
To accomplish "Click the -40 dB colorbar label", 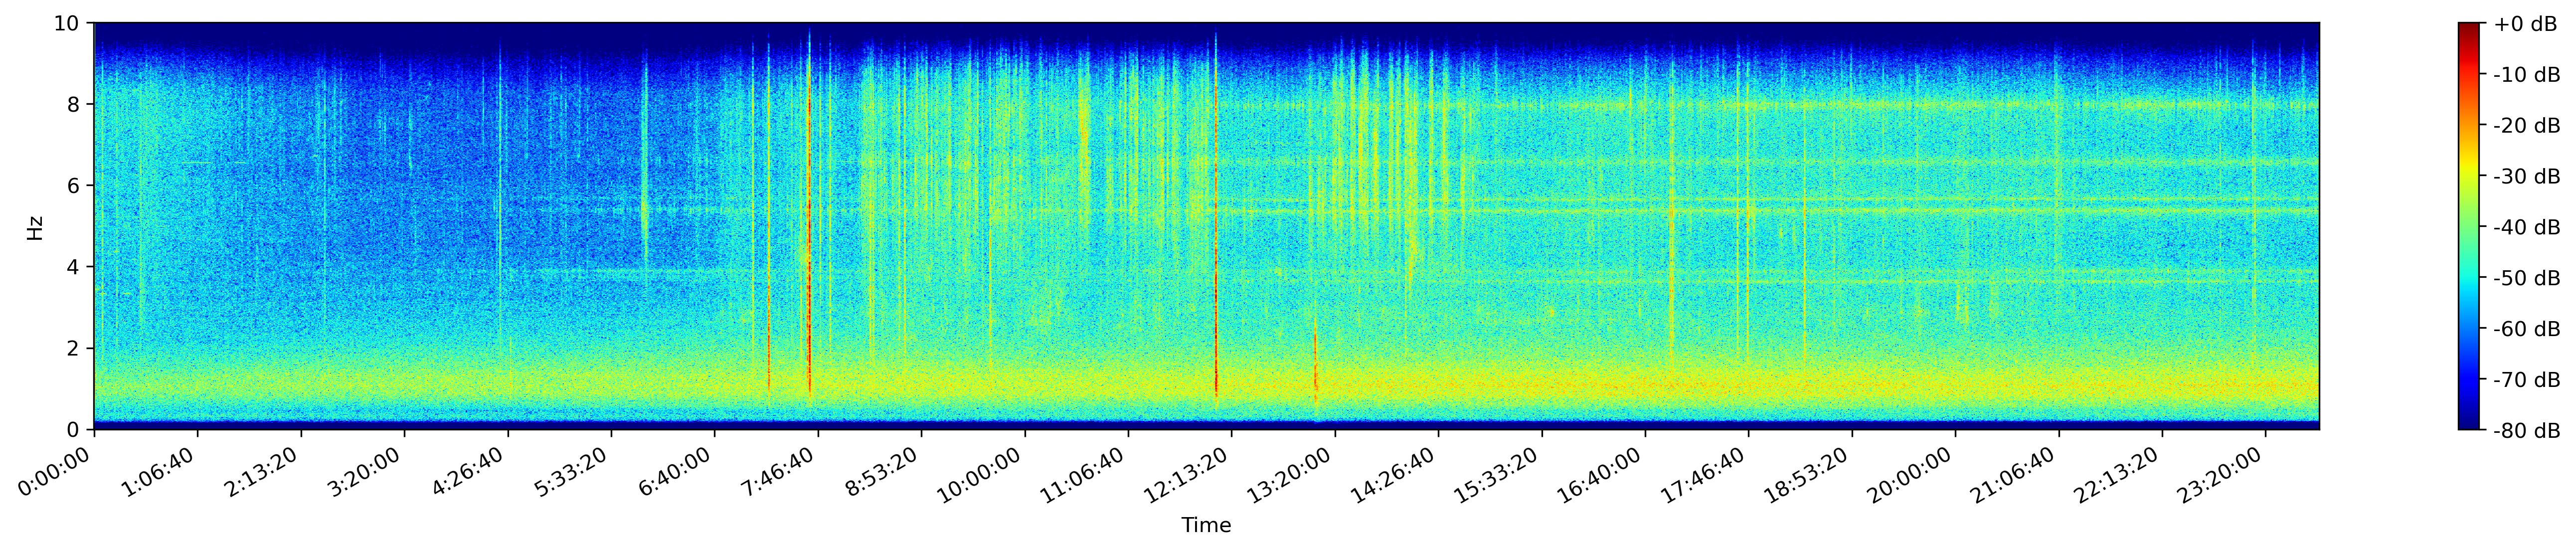I will (x=2527, y=227).
